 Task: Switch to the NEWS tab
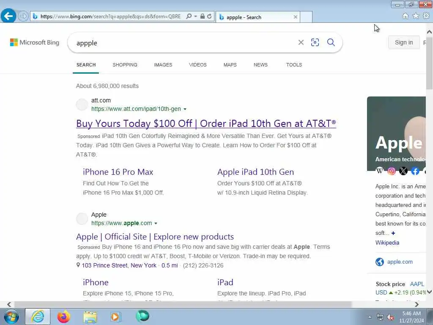tap(260, 65)
